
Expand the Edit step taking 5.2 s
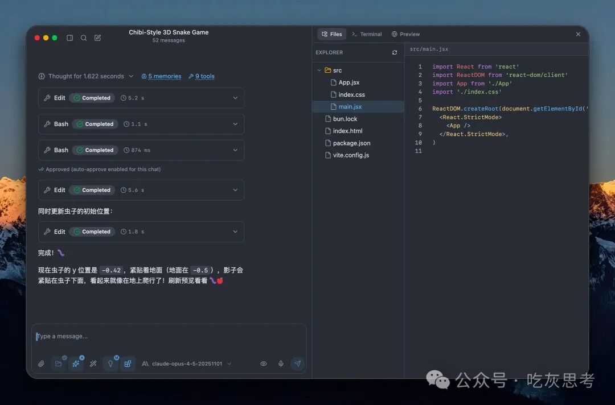tap(141, 98)
